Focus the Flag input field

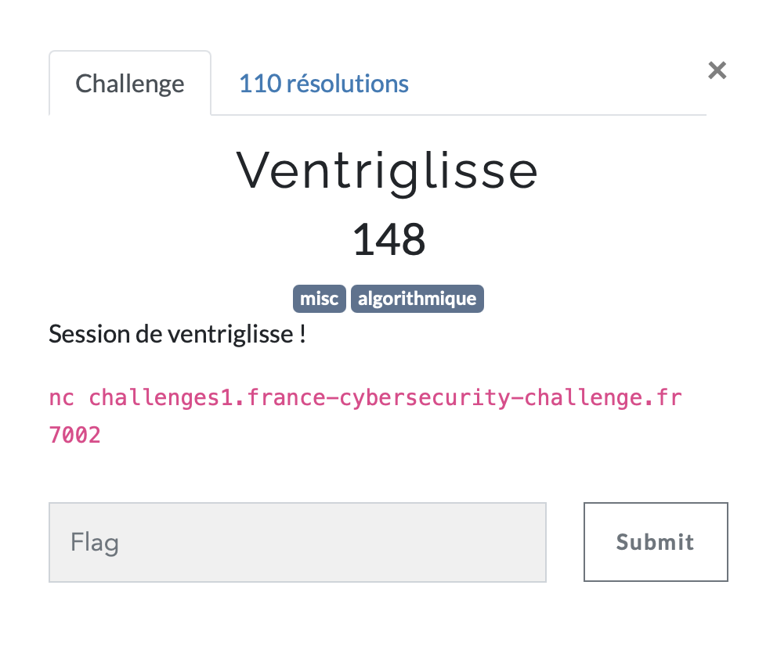[x=298, y=542]
